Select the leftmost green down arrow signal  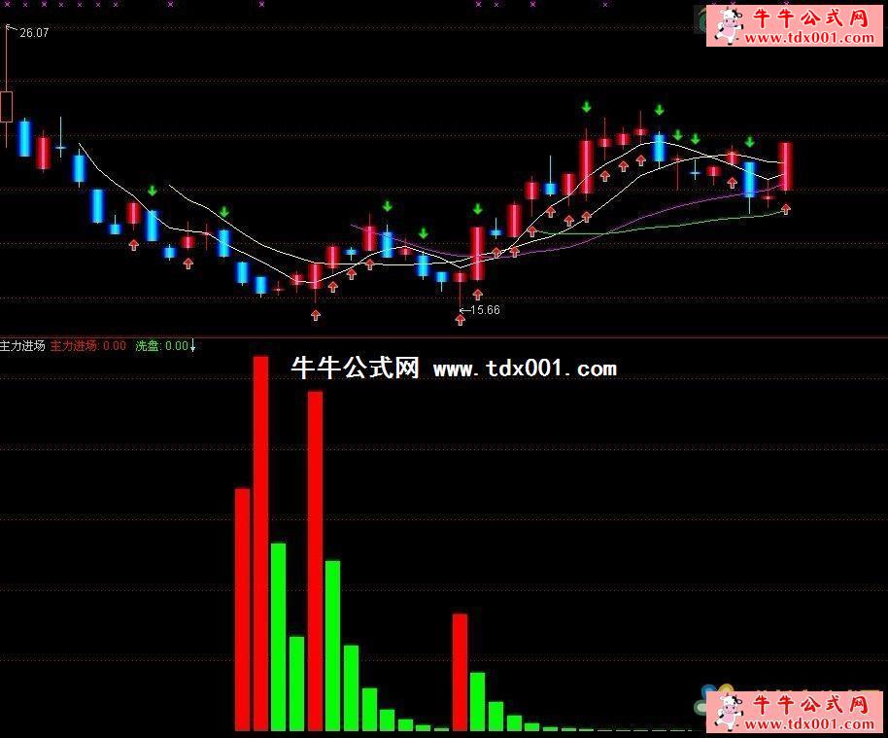coord(152,190)
